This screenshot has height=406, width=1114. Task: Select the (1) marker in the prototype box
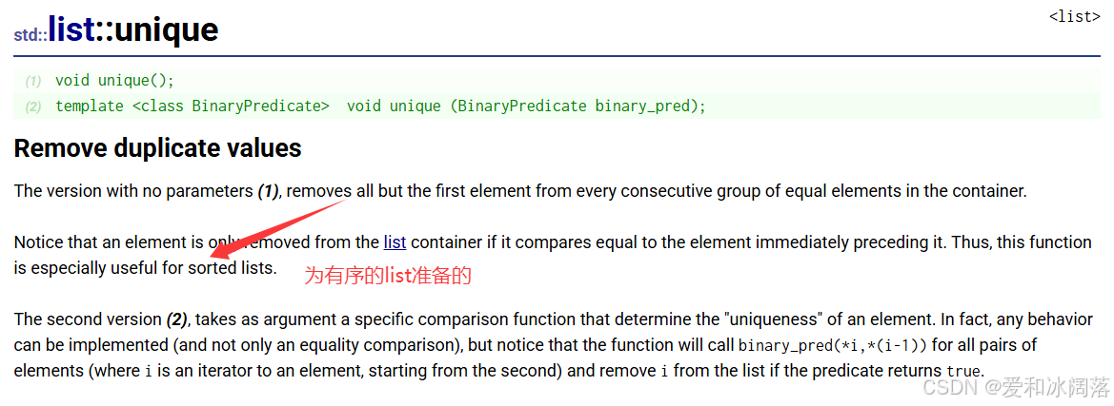coord(33,82)
